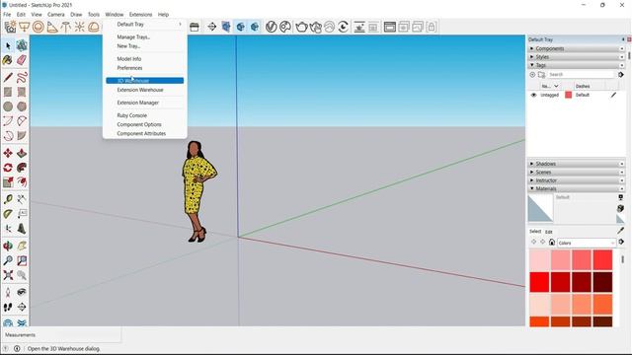Image resolution: width=632 pixels, height=355 pixels.
Task: Open the File menu
Action: point(7,15)
